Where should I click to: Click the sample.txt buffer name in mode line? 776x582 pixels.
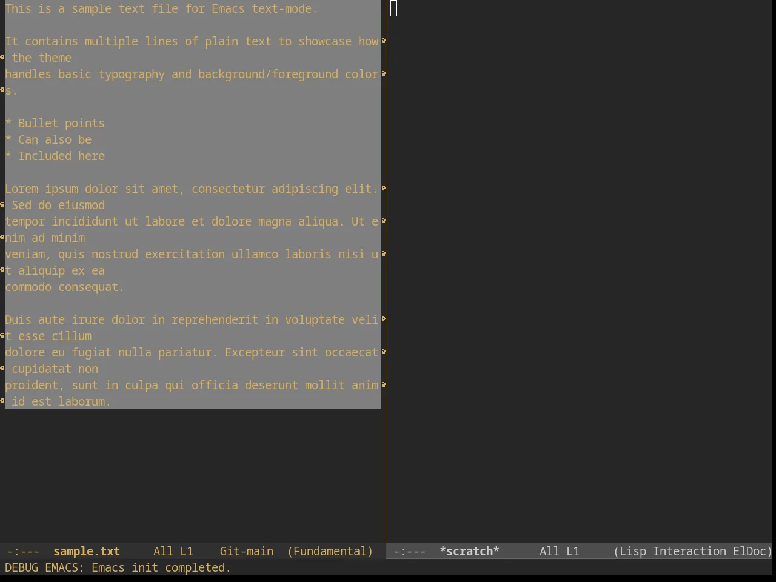coord(87,551)
